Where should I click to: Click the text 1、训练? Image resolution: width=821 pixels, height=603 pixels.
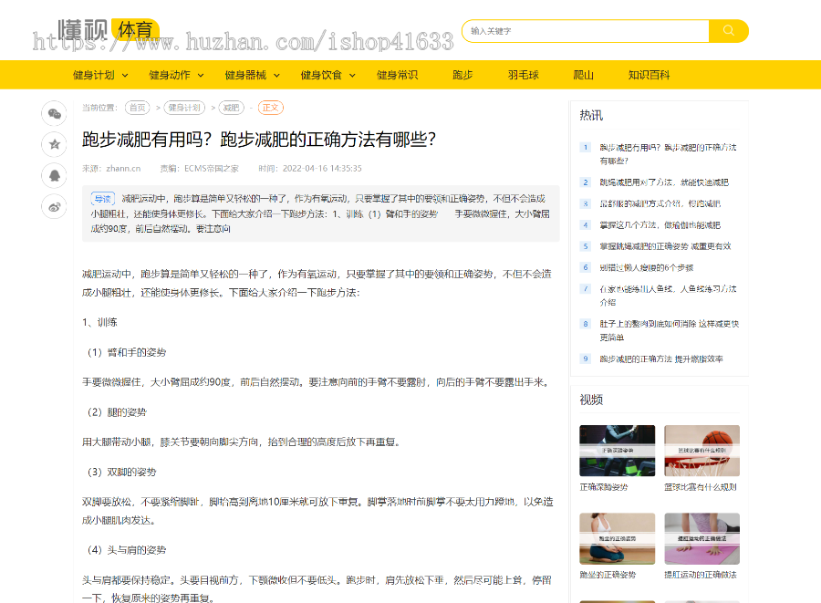tap(99, 322)
